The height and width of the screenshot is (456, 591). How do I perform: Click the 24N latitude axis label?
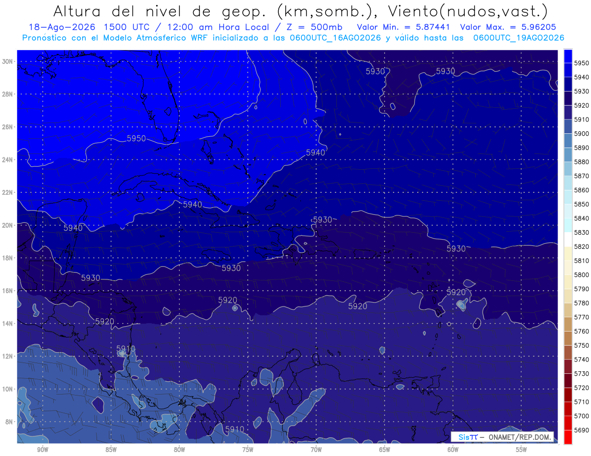(x=7, y=160)
